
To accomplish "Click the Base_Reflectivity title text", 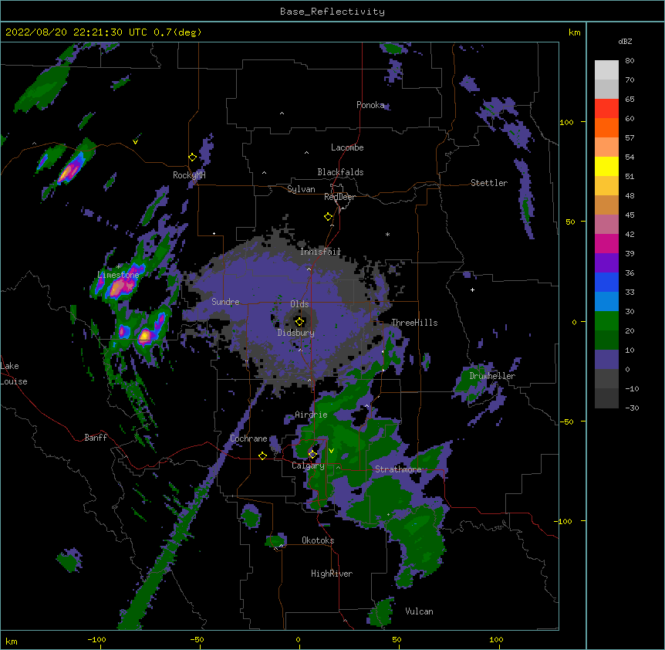I will pos(332,12).
